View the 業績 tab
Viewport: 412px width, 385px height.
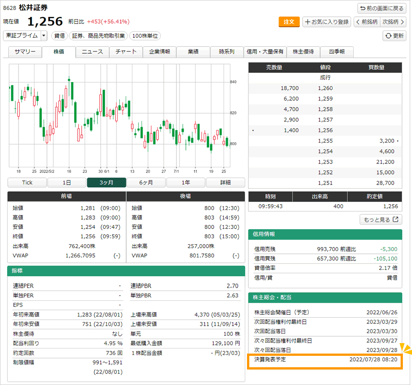click(193, 52)
